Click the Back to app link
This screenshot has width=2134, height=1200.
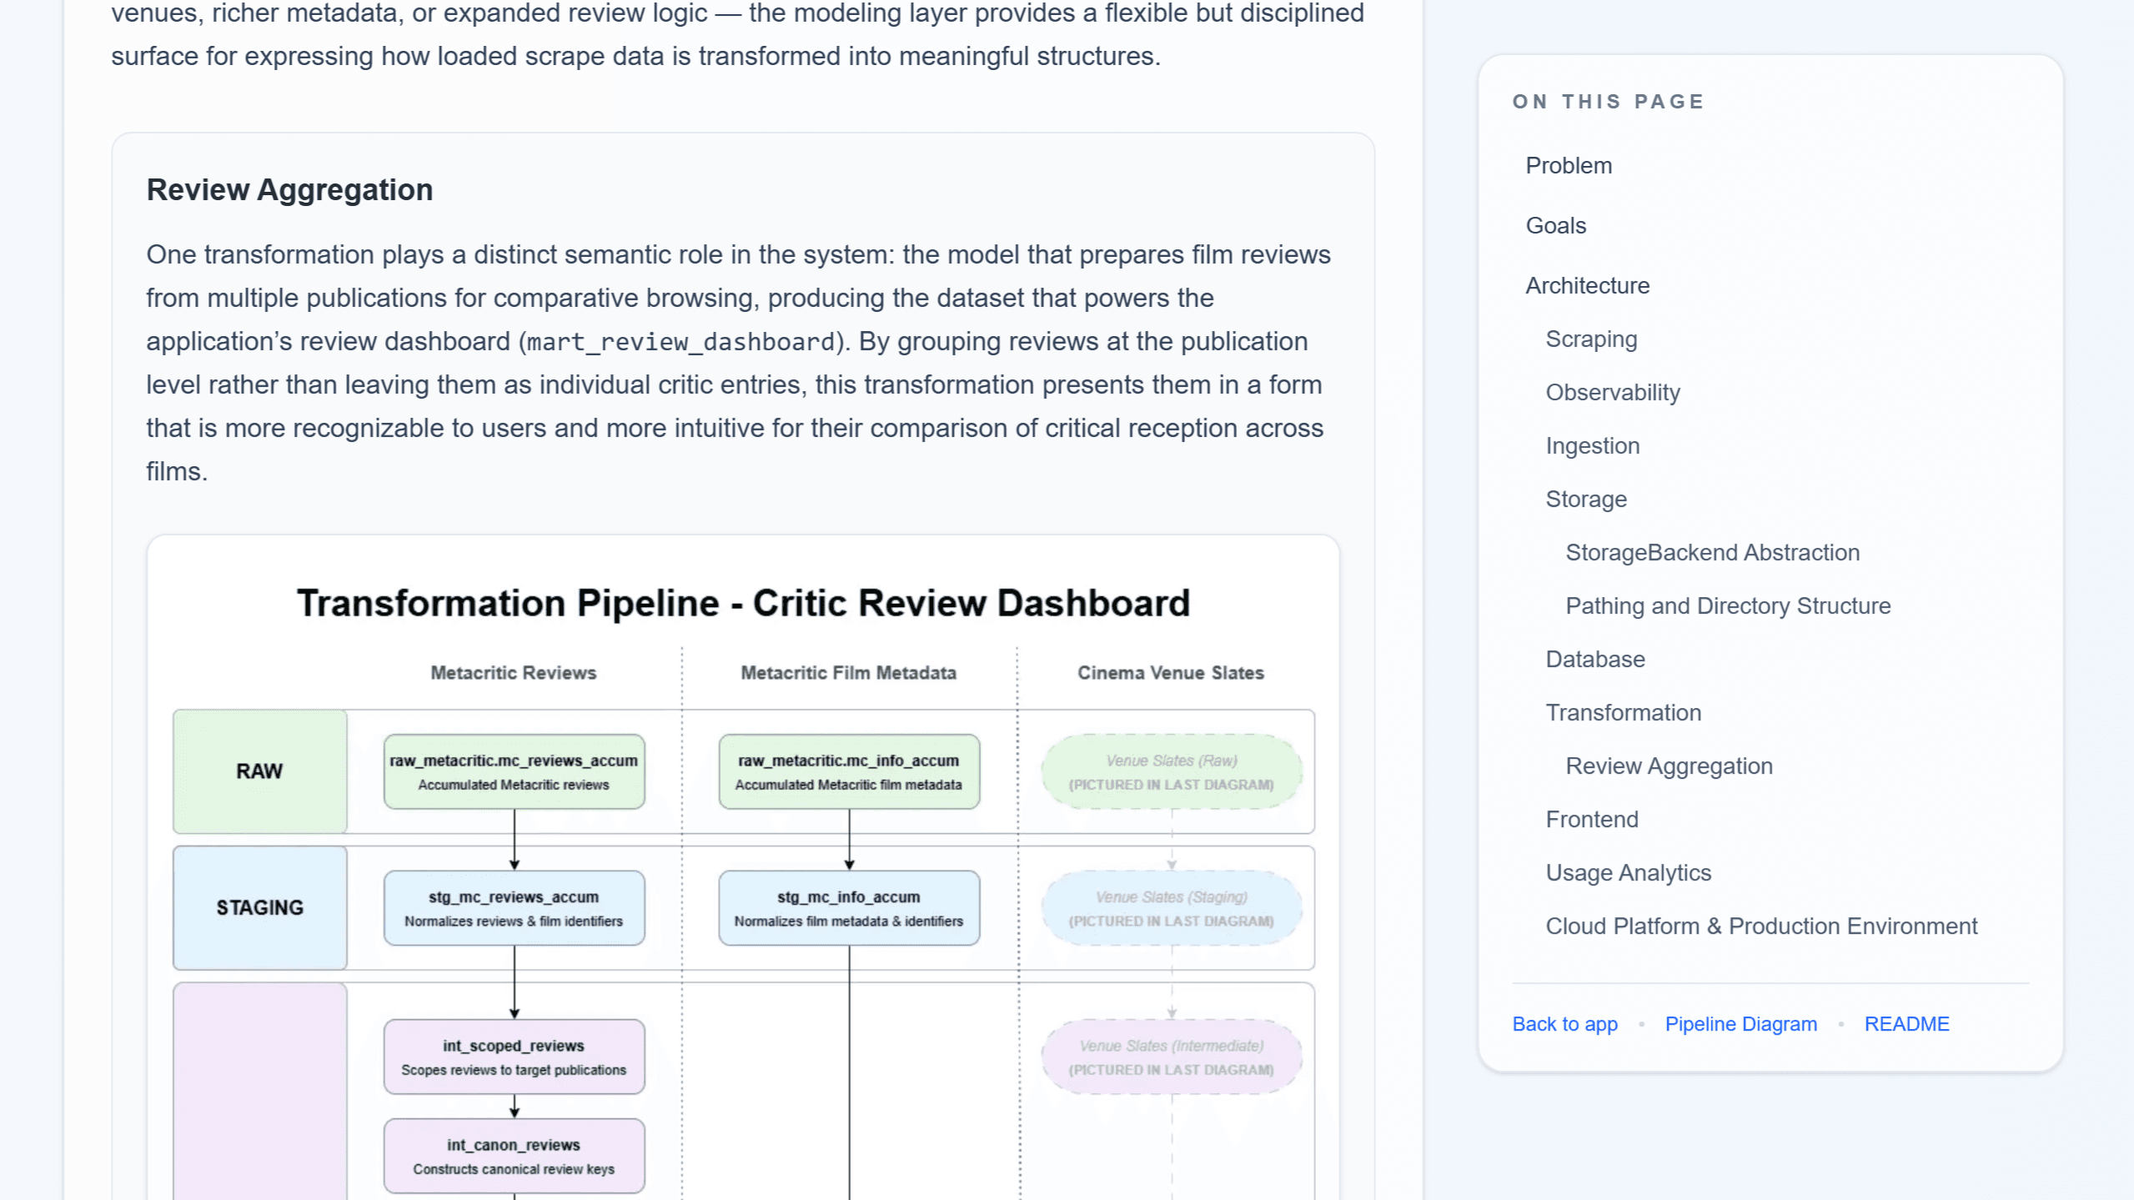tap(1564, 1024)
